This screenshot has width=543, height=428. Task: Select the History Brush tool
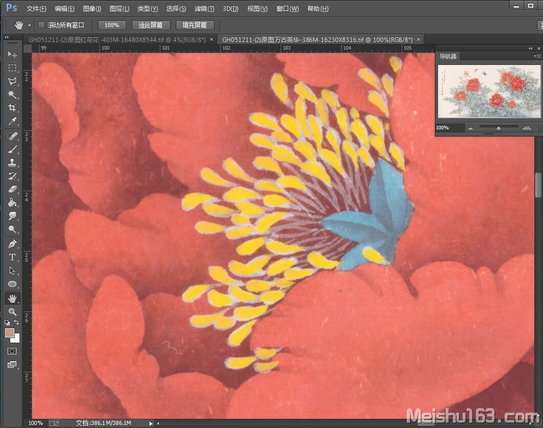point(12,176)
